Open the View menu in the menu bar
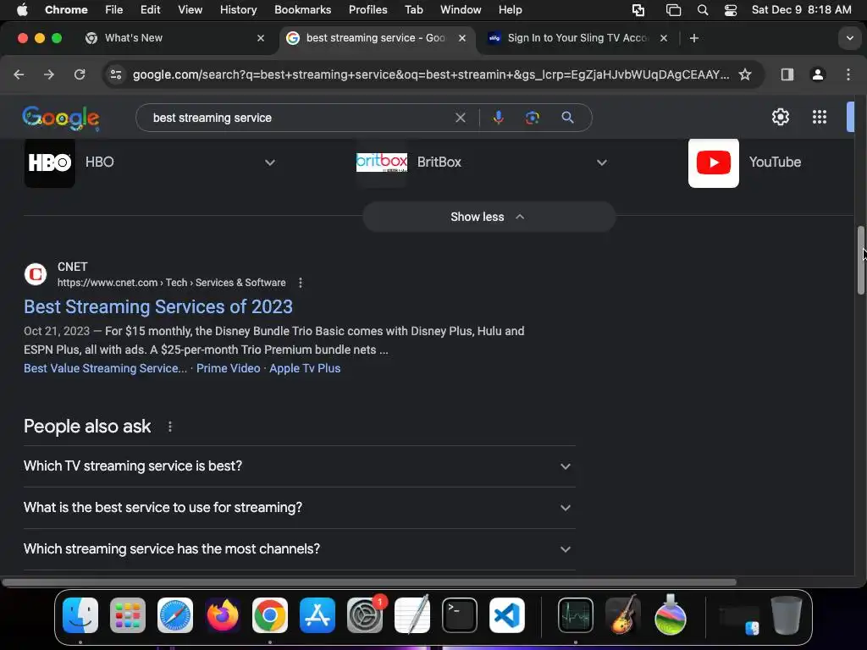 pyautogui.click(x=191, y=9)
